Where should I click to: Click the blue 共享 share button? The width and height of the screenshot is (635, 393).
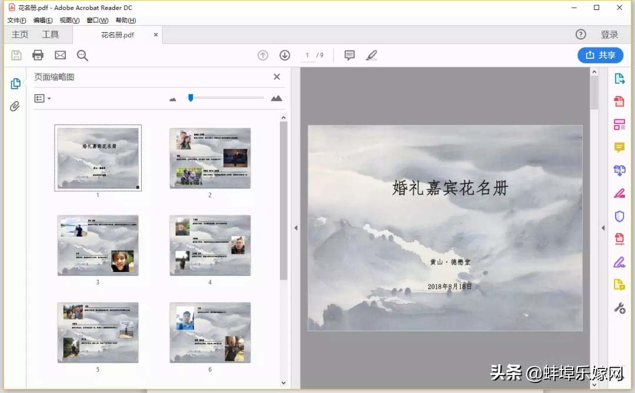[x=600, y=55]
